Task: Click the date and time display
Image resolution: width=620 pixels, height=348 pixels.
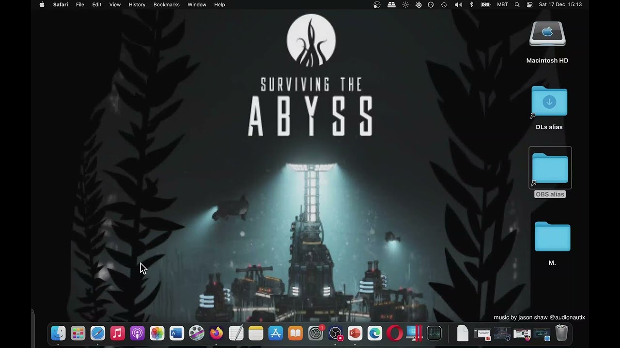Action: click(x=560, y=4)
